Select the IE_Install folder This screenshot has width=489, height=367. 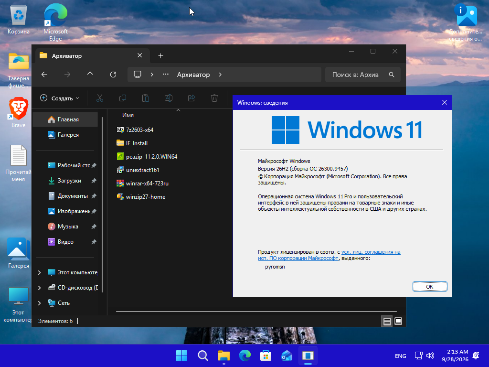(x=132, y=143)
